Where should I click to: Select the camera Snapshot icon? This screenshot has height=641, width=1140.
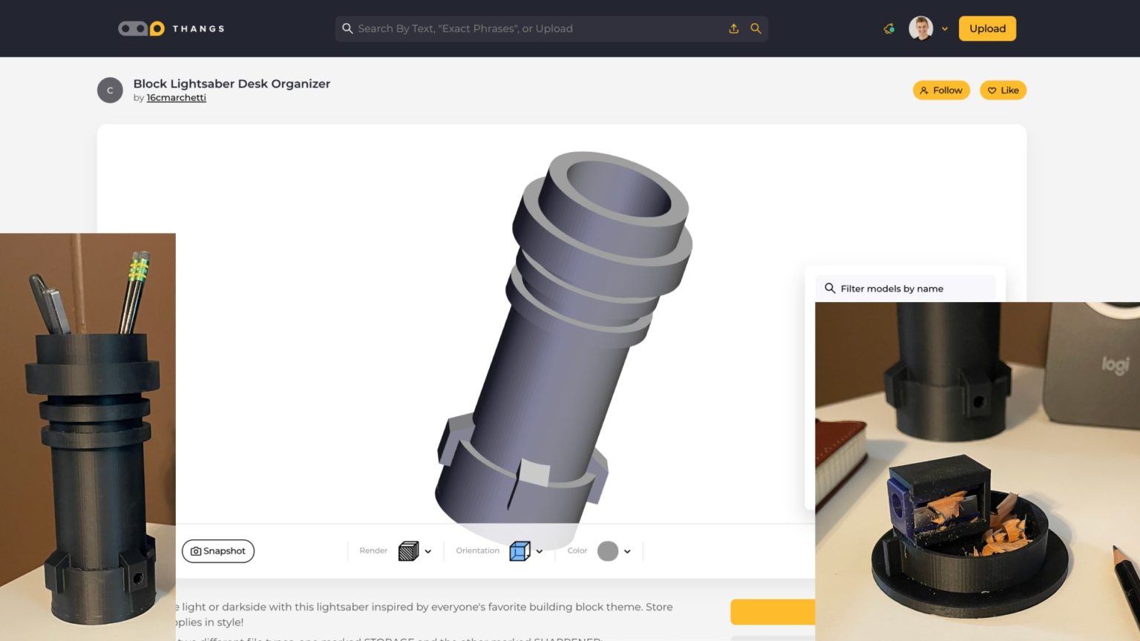point(196,551)
